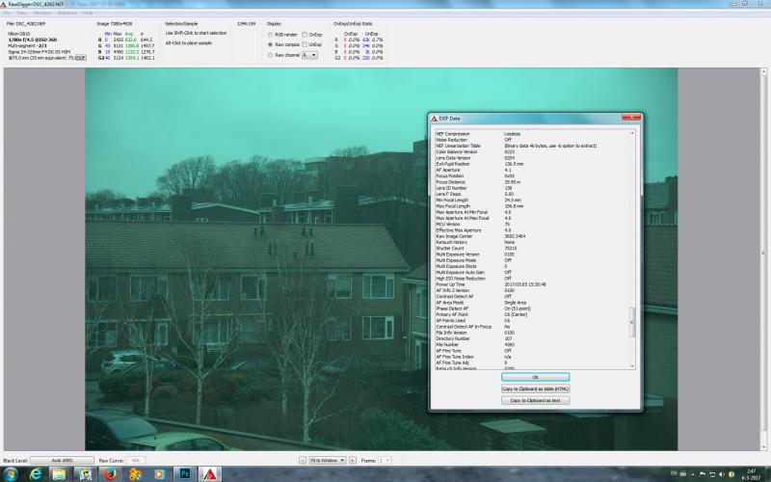Click the High ISO Noise Reduction row
The height and width of the screenshot is (482, 771).
tap(534, 279)
